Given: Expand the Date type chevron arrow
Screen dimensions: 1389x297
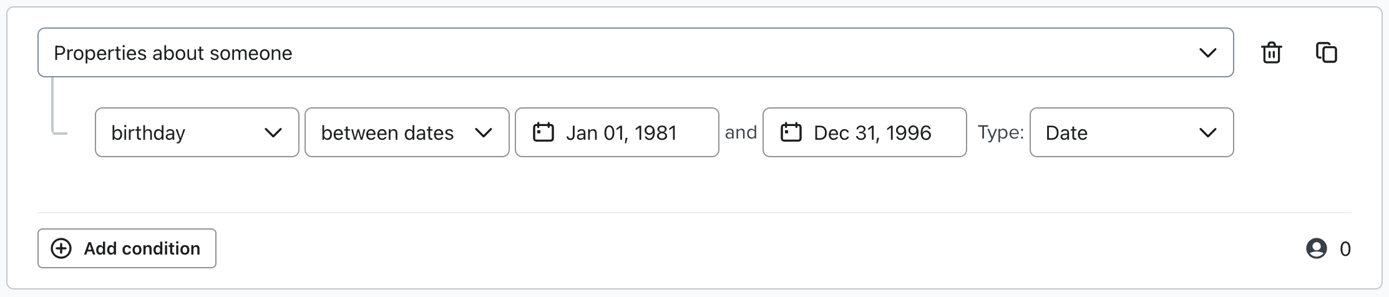Looking at the screenshot, I should pos(1207,132).
